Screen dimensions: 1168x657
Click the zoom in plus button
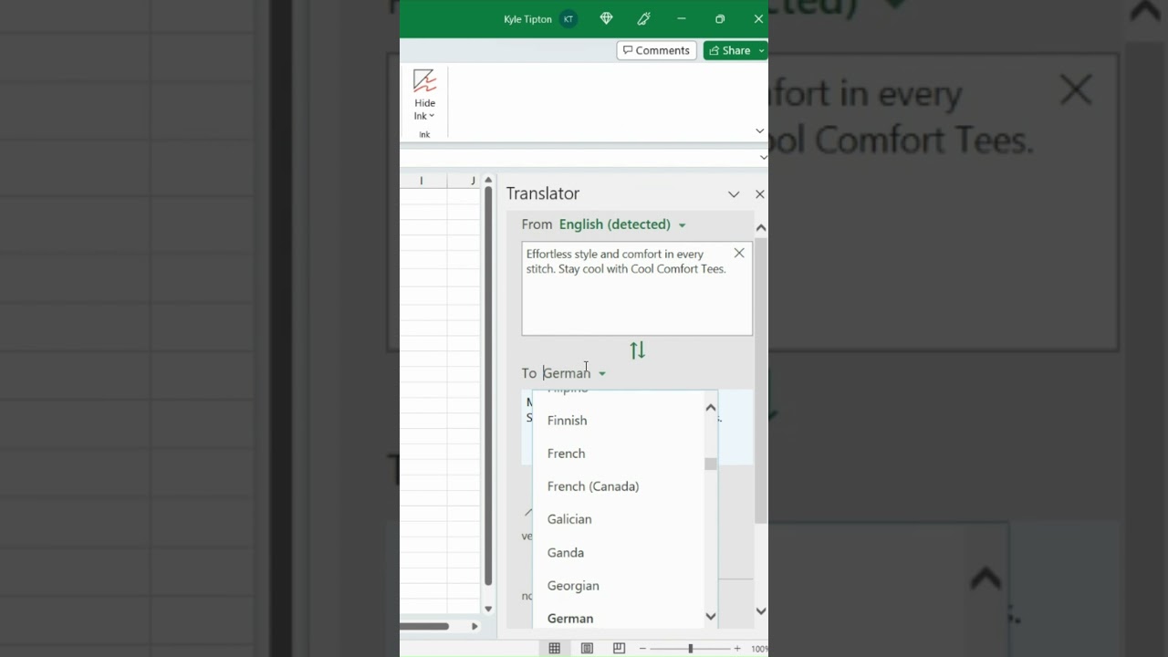click(737, 648)
